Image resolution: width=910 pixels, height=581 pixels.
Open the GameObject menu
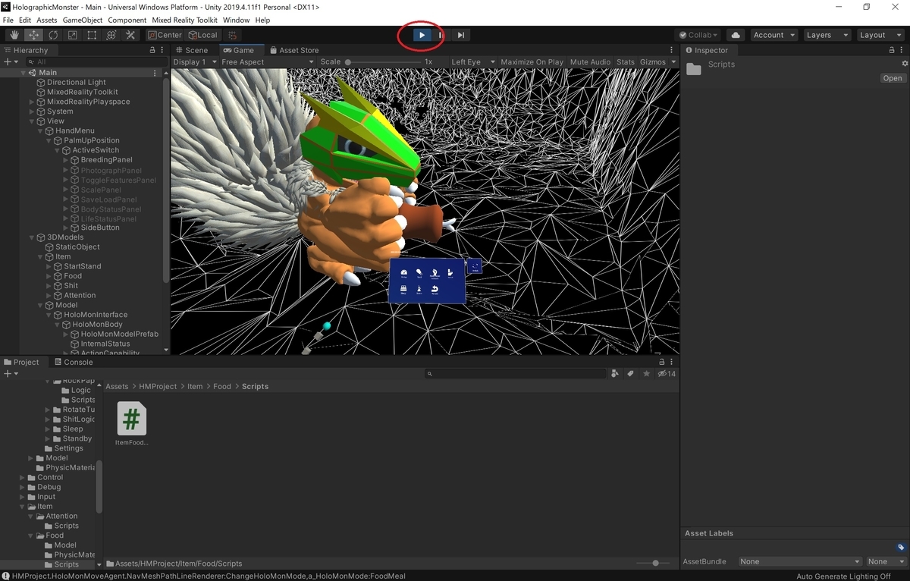tap(83, 20)
